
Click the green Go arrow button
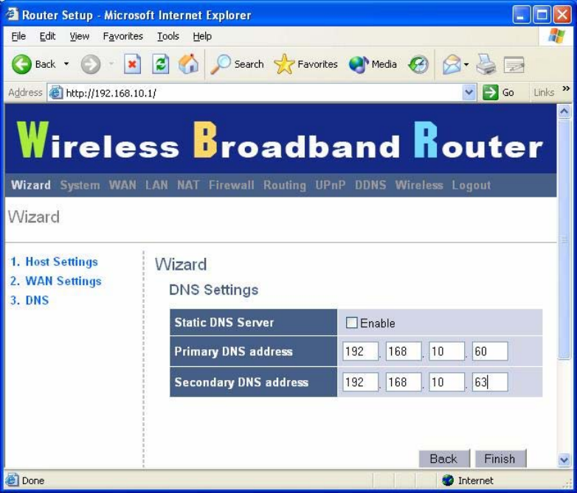tap(491, 92)
